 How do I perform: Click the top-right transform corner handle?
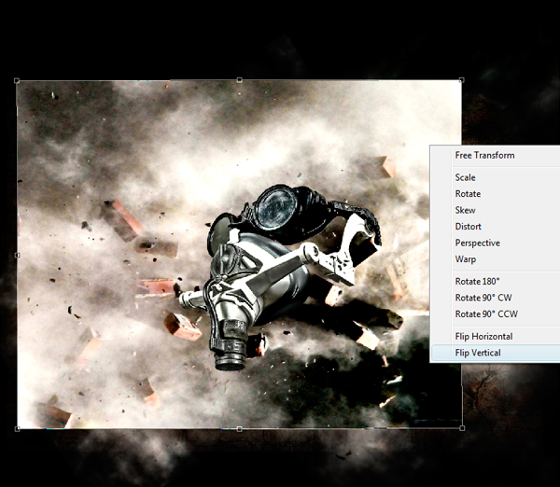coord(461,80)
